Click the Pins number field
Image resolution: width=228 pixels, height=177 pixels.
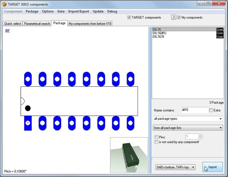point(192,137)
